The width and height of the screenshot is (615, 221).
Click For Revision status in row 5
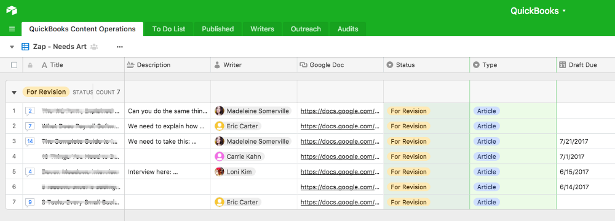click(408, 172)
